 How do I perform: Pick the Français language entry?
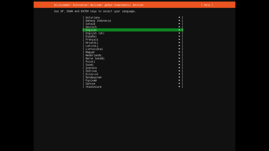tap(133, 40)
